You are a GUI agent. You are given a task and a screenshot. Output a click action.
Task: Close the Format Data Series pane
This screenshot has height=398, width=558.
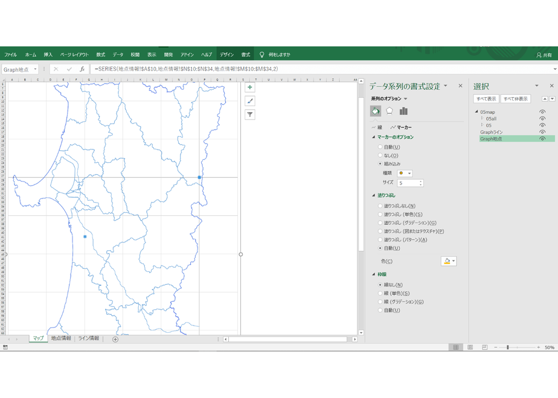(x=461, y=86)
